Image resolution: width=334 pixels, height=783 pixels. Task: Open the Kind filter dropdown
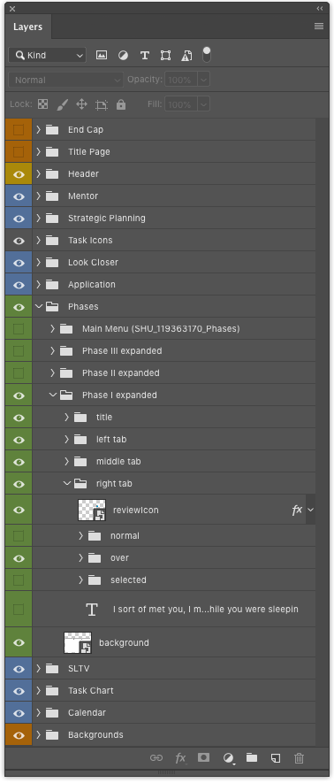click(x=48, y=56)
